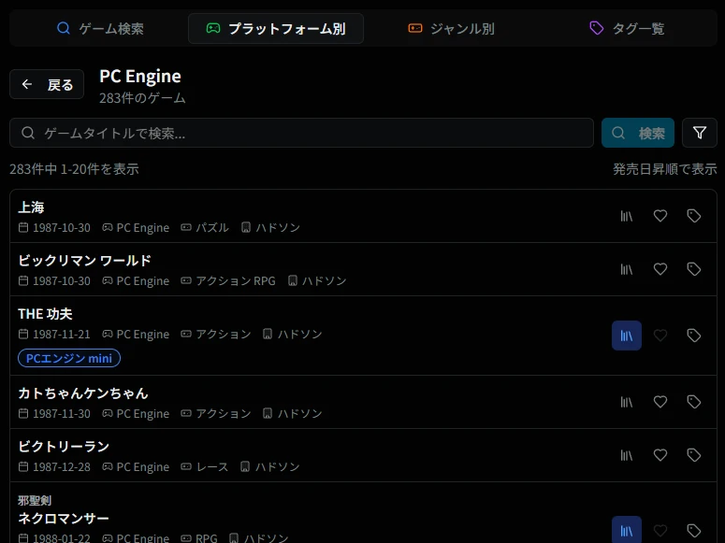Image resolution: width=725 pixels, height=543 pixels.
Task: Add ビックリマン ワールド to library
Action: pyautogui.click(x=627, y=269)
